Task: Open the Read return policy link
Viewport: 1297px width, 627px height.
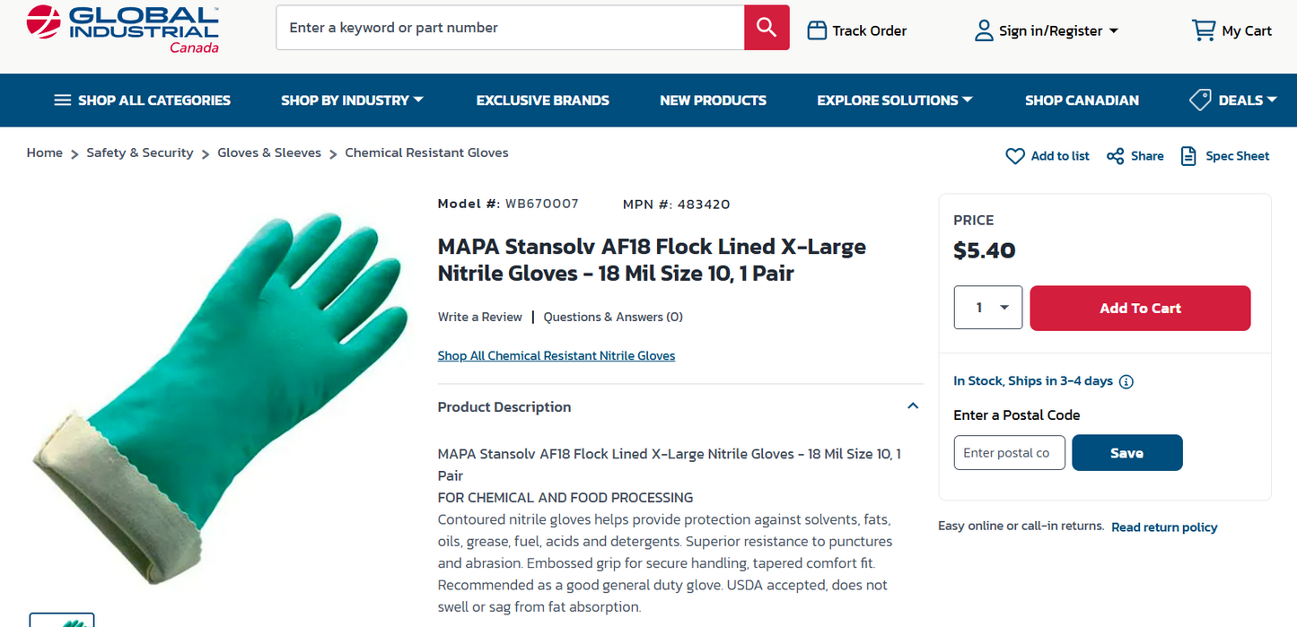Action: click(1164, 527)
